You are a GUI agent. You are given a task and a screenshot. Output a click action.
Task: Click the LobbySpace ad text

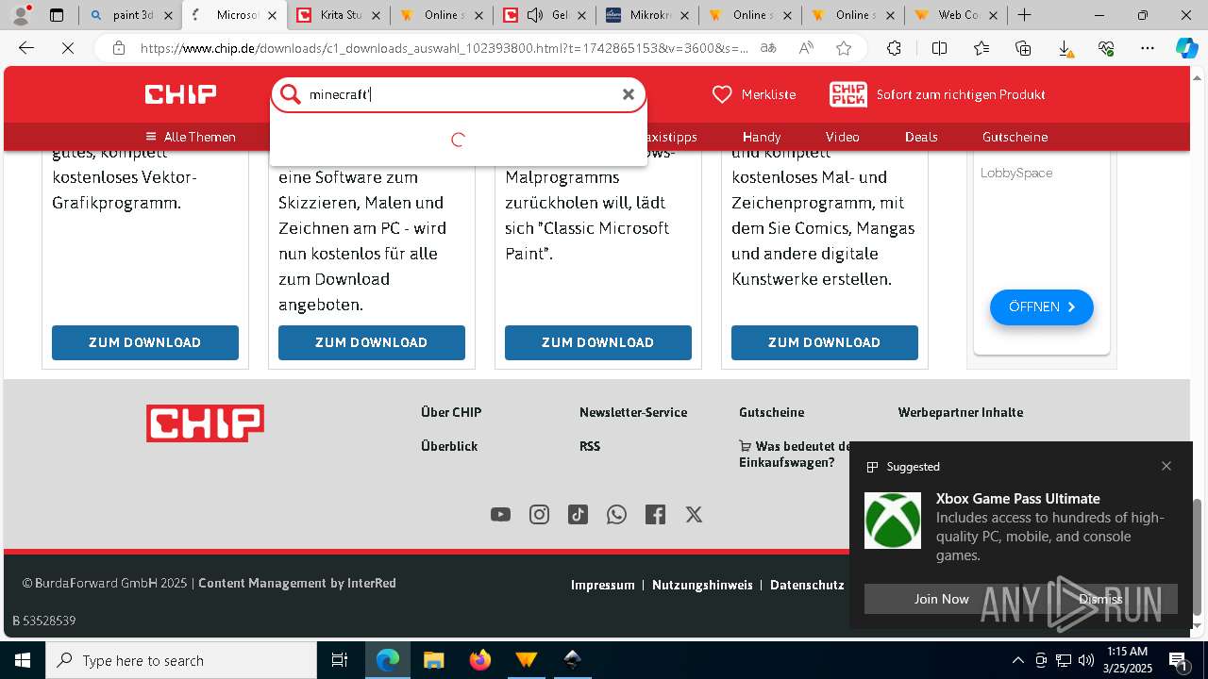1016,173
